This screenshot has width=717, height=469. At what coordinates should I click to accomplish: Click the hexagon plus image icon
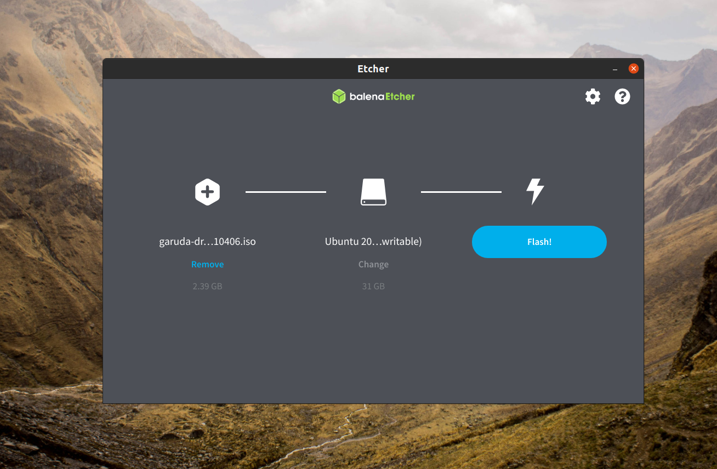tap(207, 192)
